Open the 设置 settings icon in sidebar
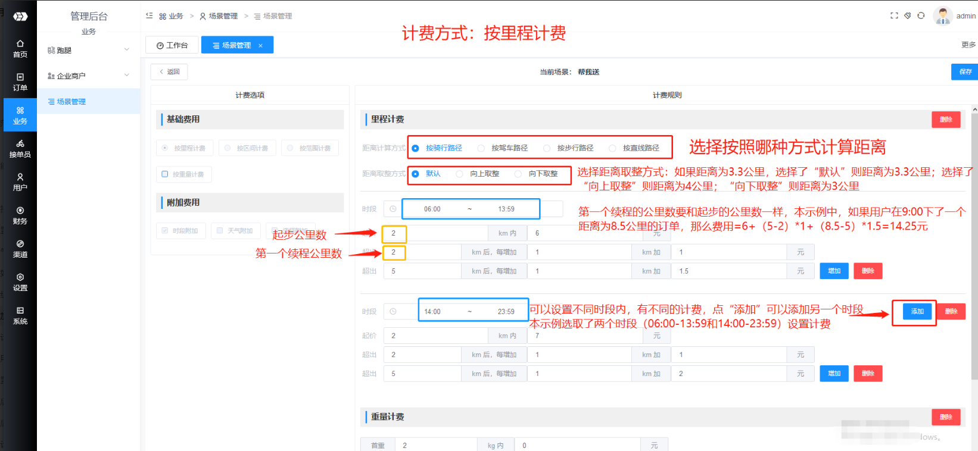The image size is (978, 451). (x=20, y=281)
